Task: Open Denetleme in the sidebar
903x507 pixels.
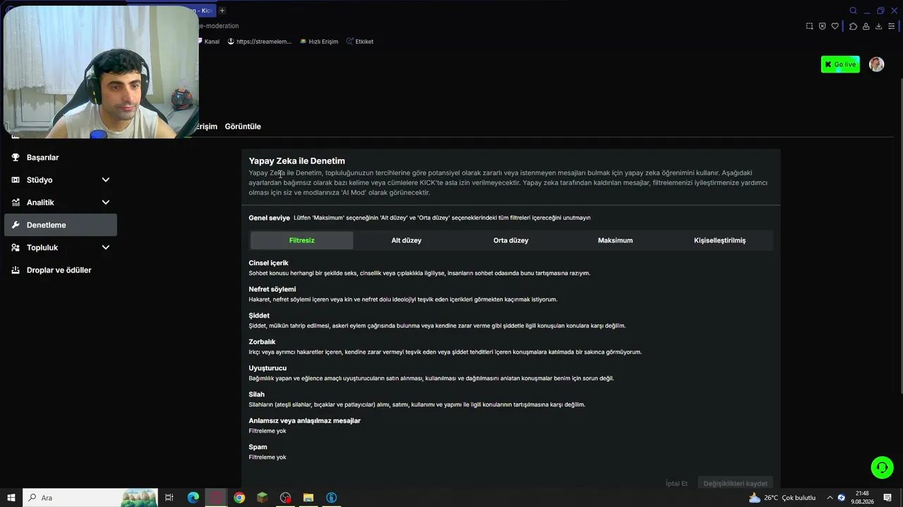Action: pyautogui.click(x=61, y=225)
